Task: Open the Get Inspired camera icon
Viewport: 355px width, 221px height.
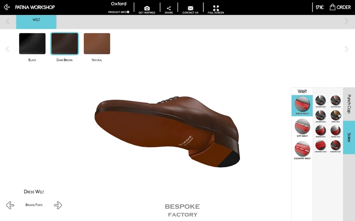Action: pyautogui.click(x=147, y=8)
